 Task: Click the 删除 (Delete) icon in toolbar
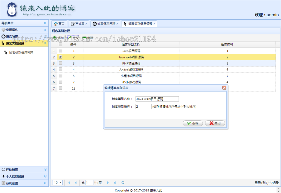[84, 38]
